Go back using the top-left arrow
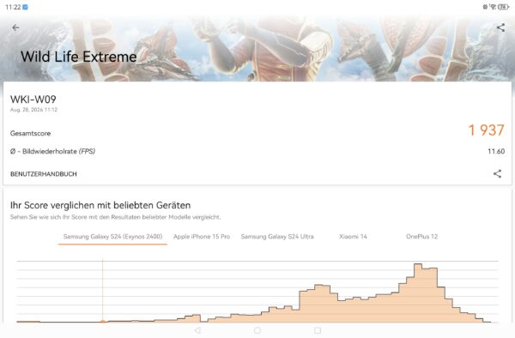The width and height of the screenshot is (515, 338). [15, 28]
